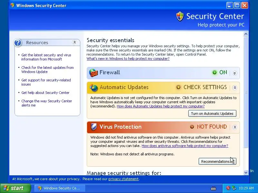The height and width of the screenshot is (193, 258).
Task: Open 'How does antivirus software help' link
Action: point(185,146)
